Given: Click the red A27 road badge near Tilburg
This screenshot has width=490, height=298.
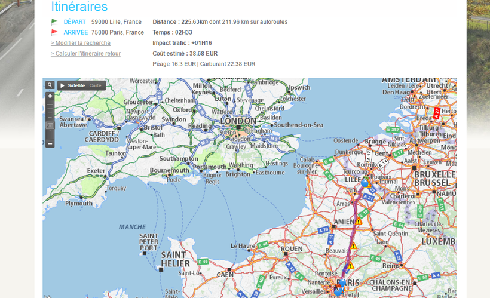Looking at the screenshot, I should (x=436, y=112).
